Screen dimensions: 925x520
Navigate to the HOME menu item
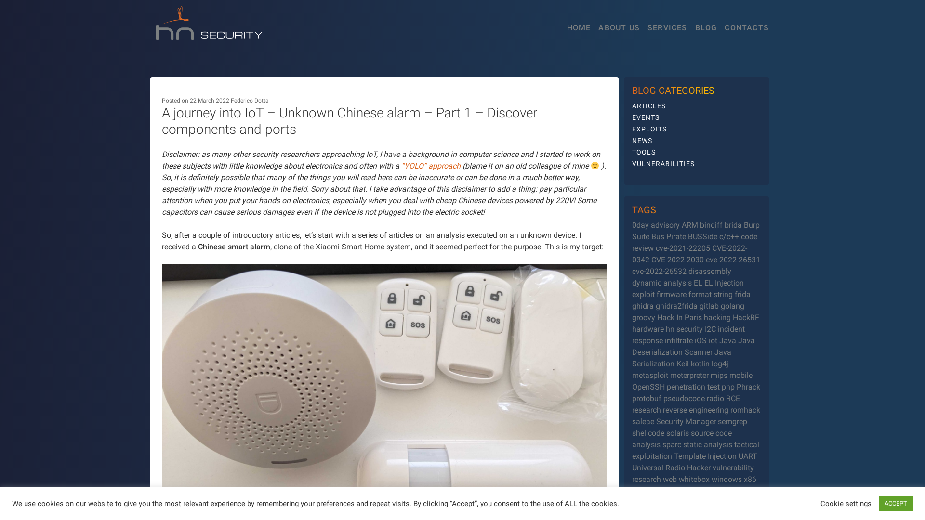tap(578, 28)
